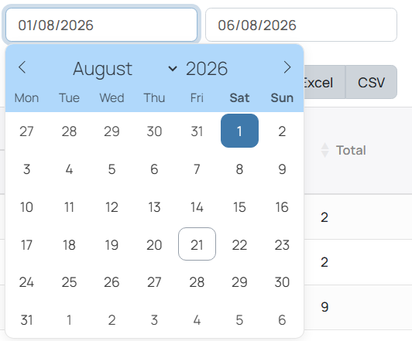Viewport: 412px width, 341px height.
Task: Click the start date field 01/08/2026
Action: point(101,25)
